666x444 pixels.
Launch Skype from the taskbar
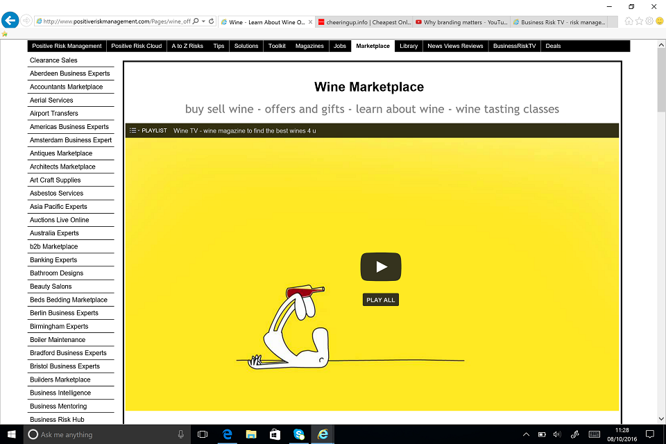pyautogui.click(x=298, y=434)
